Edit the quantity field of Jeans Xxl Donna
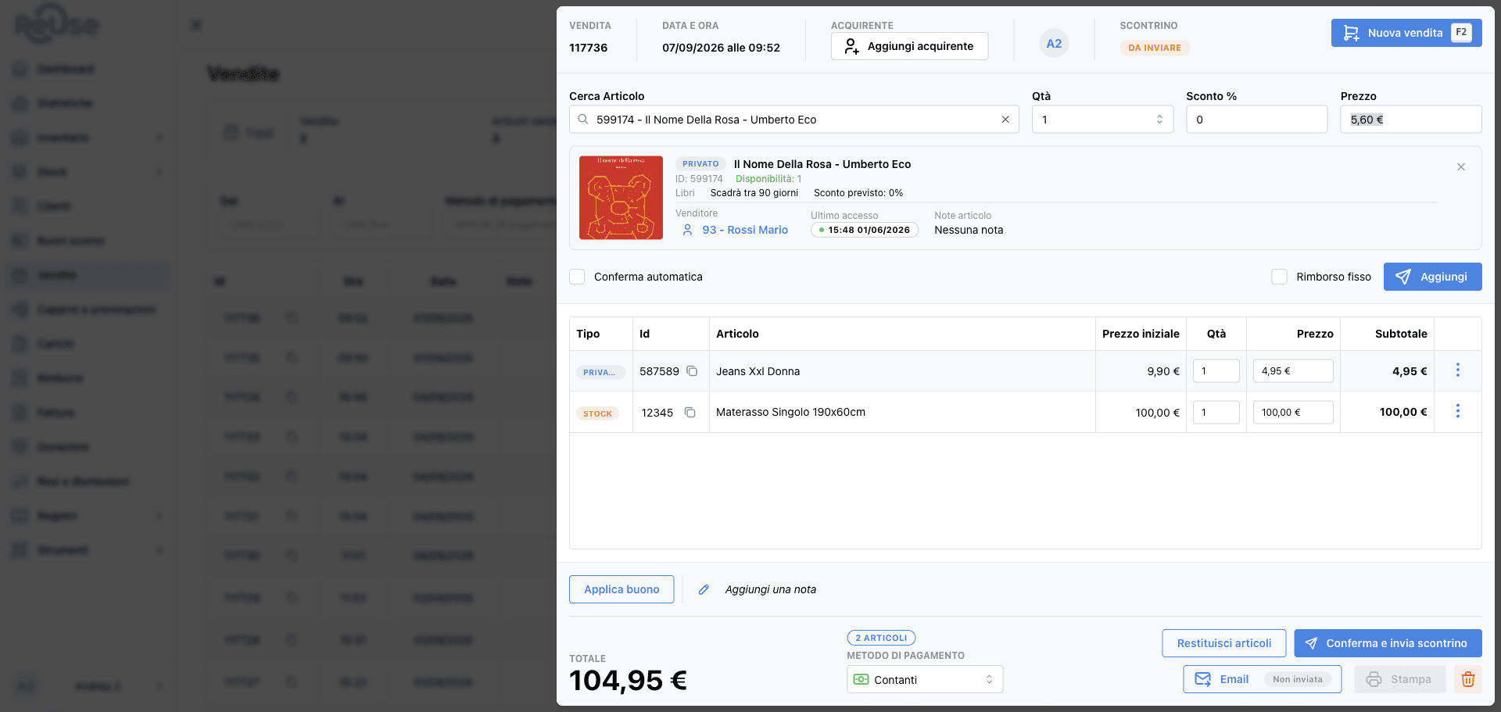1501x712 pixels. tap(1216, 371)
